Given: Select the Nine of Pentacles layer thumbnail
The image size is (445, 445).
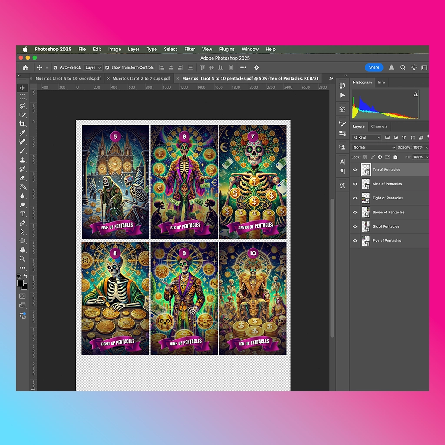Looking at the screenshot, I should 366,184.
